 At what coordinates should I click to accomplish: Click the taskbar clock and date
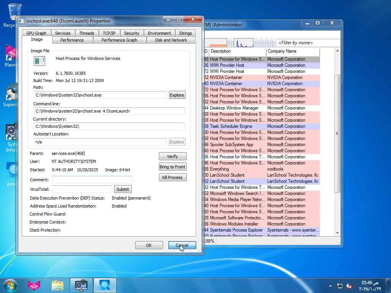pos(370,285)
